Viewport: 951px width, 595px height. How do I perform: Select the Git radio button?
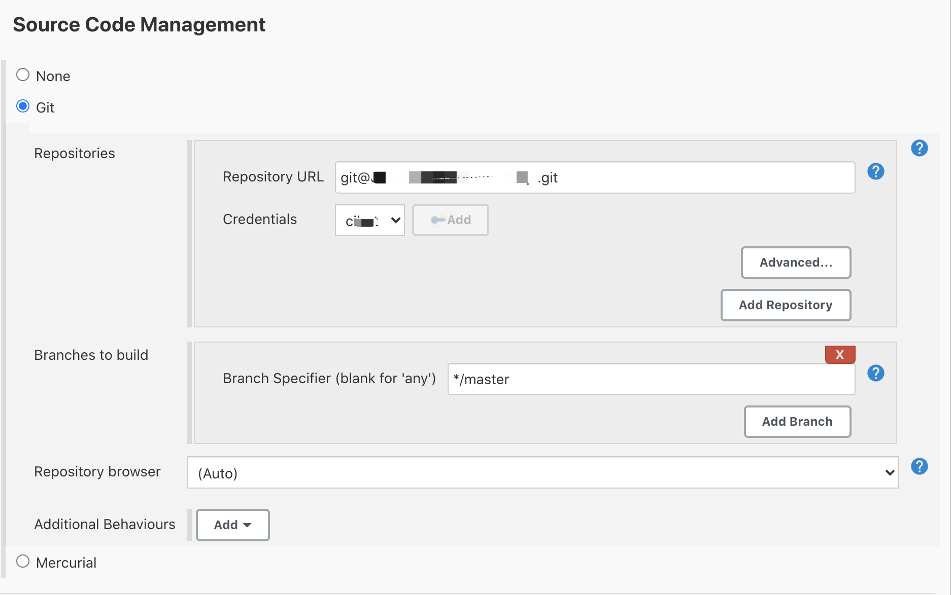(23, 106)
